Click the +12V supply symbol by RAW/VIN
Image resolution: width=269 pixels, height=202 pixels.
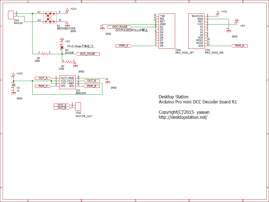218,13
